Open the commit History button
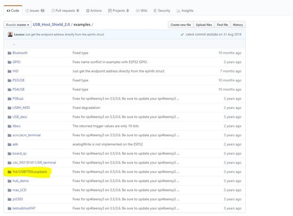 click(238, 25)
